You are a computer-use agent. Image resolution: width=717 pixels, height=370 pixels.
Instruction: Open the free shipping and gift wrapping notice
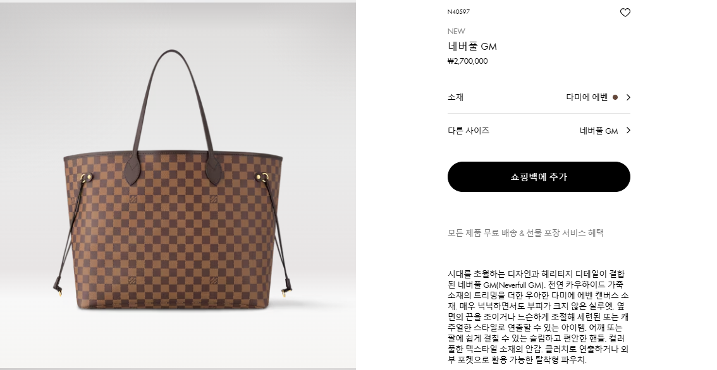click(525, 233)
